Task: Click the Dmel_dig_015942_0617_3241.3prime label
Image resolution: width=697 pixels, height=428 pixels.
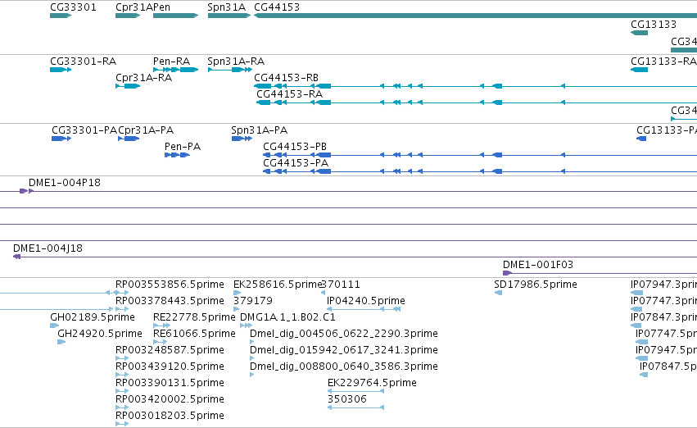Action: click(344, 350)
